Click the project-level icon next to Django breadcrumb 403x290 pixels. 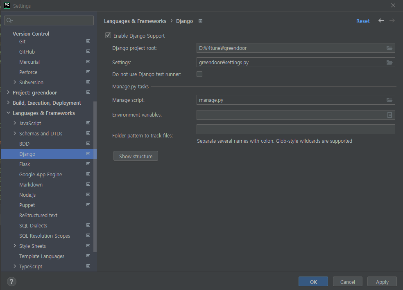[200, 21]
